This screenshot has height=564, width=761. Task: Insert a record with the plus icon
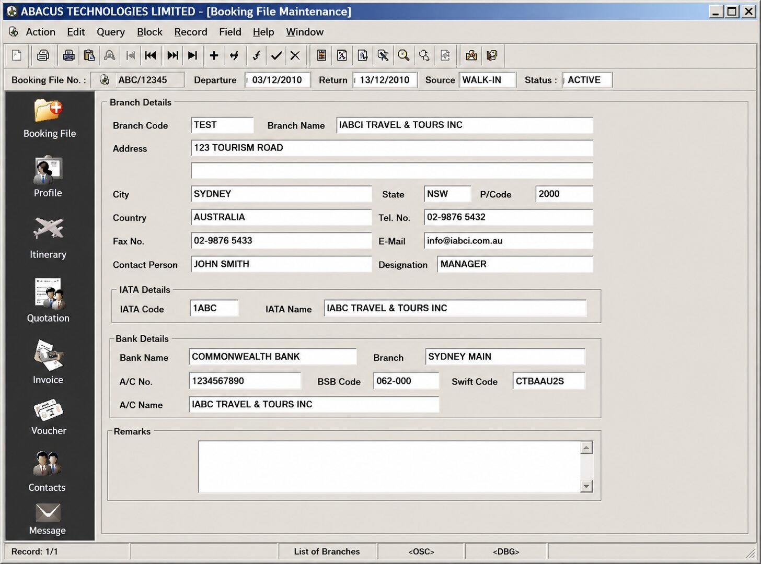click(214, 55)
